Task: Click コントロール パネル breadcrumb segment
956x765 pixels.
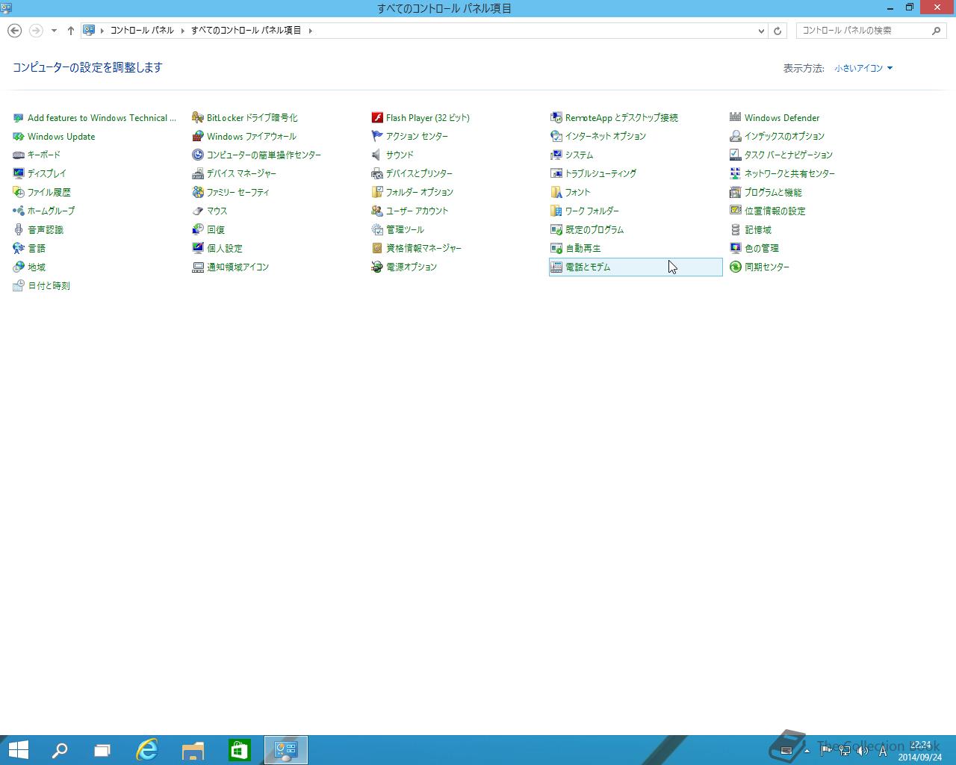Action: [142, 31]
